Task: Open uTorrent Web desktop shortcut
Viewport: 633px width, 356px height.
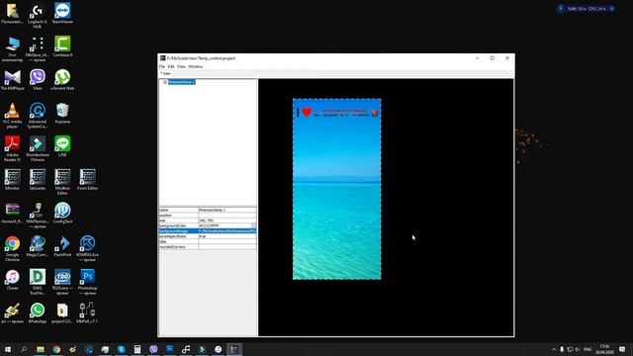Action: click(x=62, y=79)
